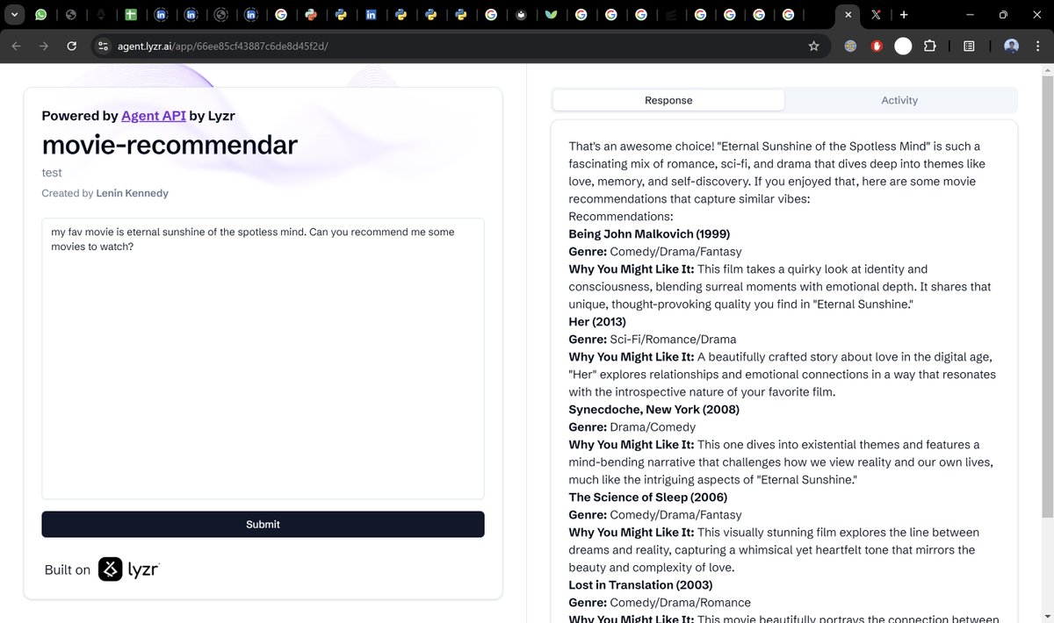Image resolution: width=1054 pixels, height=623 pixels.
Task: Open the globe-colored extension icon
Action: click(x=850, y=46)
